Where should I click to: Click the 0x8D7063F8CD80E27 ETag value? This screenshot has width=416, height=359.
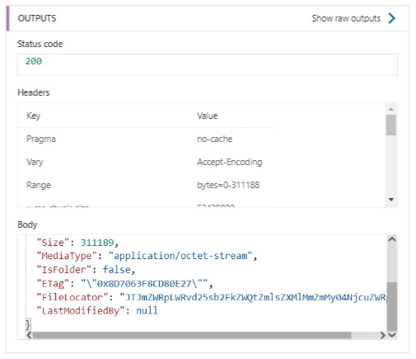pyautogui.click(x=144, y=283)
